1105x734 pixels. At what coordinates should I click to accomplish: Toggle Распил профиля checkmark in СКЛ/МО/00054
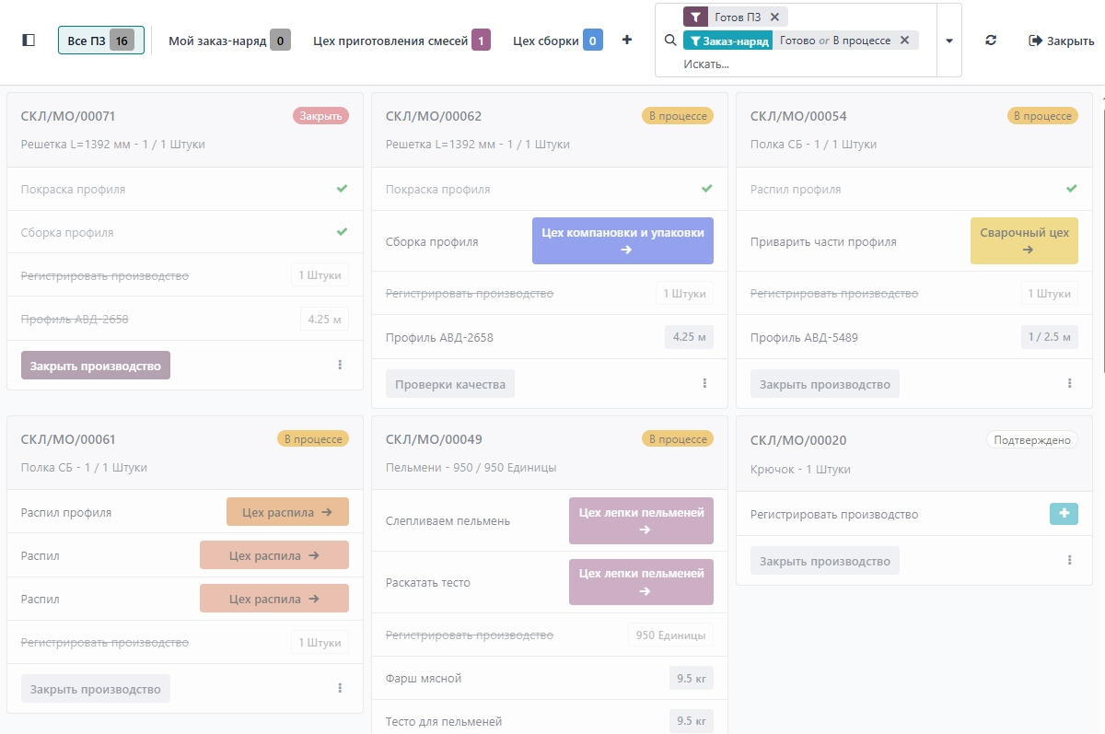1071,189
